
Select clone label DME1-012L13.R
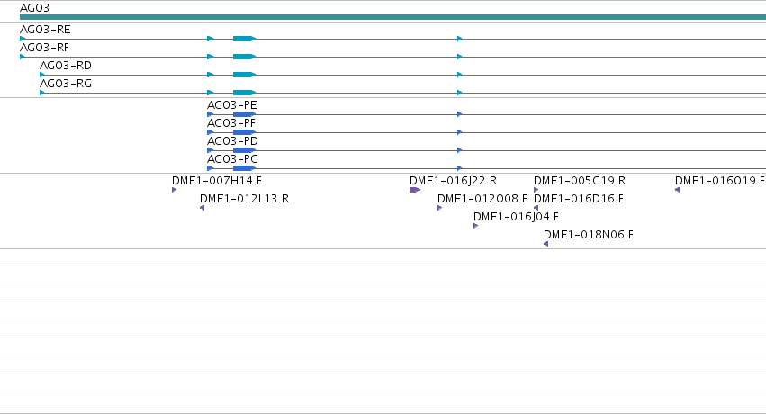pos(244,199)
